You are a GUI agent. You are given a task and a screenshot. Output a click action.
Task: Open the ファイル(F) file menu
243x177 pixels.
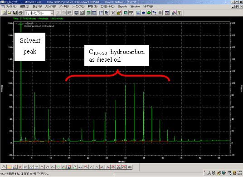coord(11,6)
